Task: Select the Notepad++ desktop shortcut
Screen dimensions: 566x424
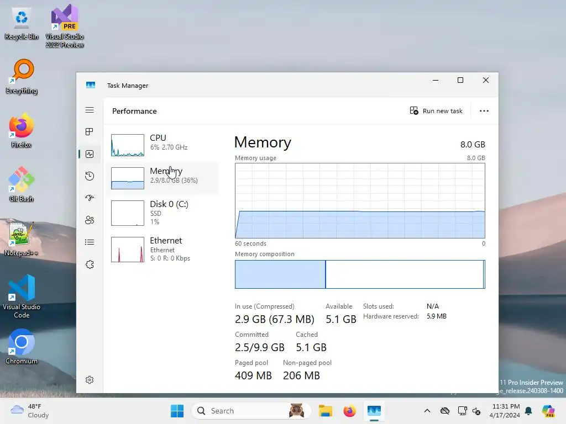Action: tap(22, 239)
